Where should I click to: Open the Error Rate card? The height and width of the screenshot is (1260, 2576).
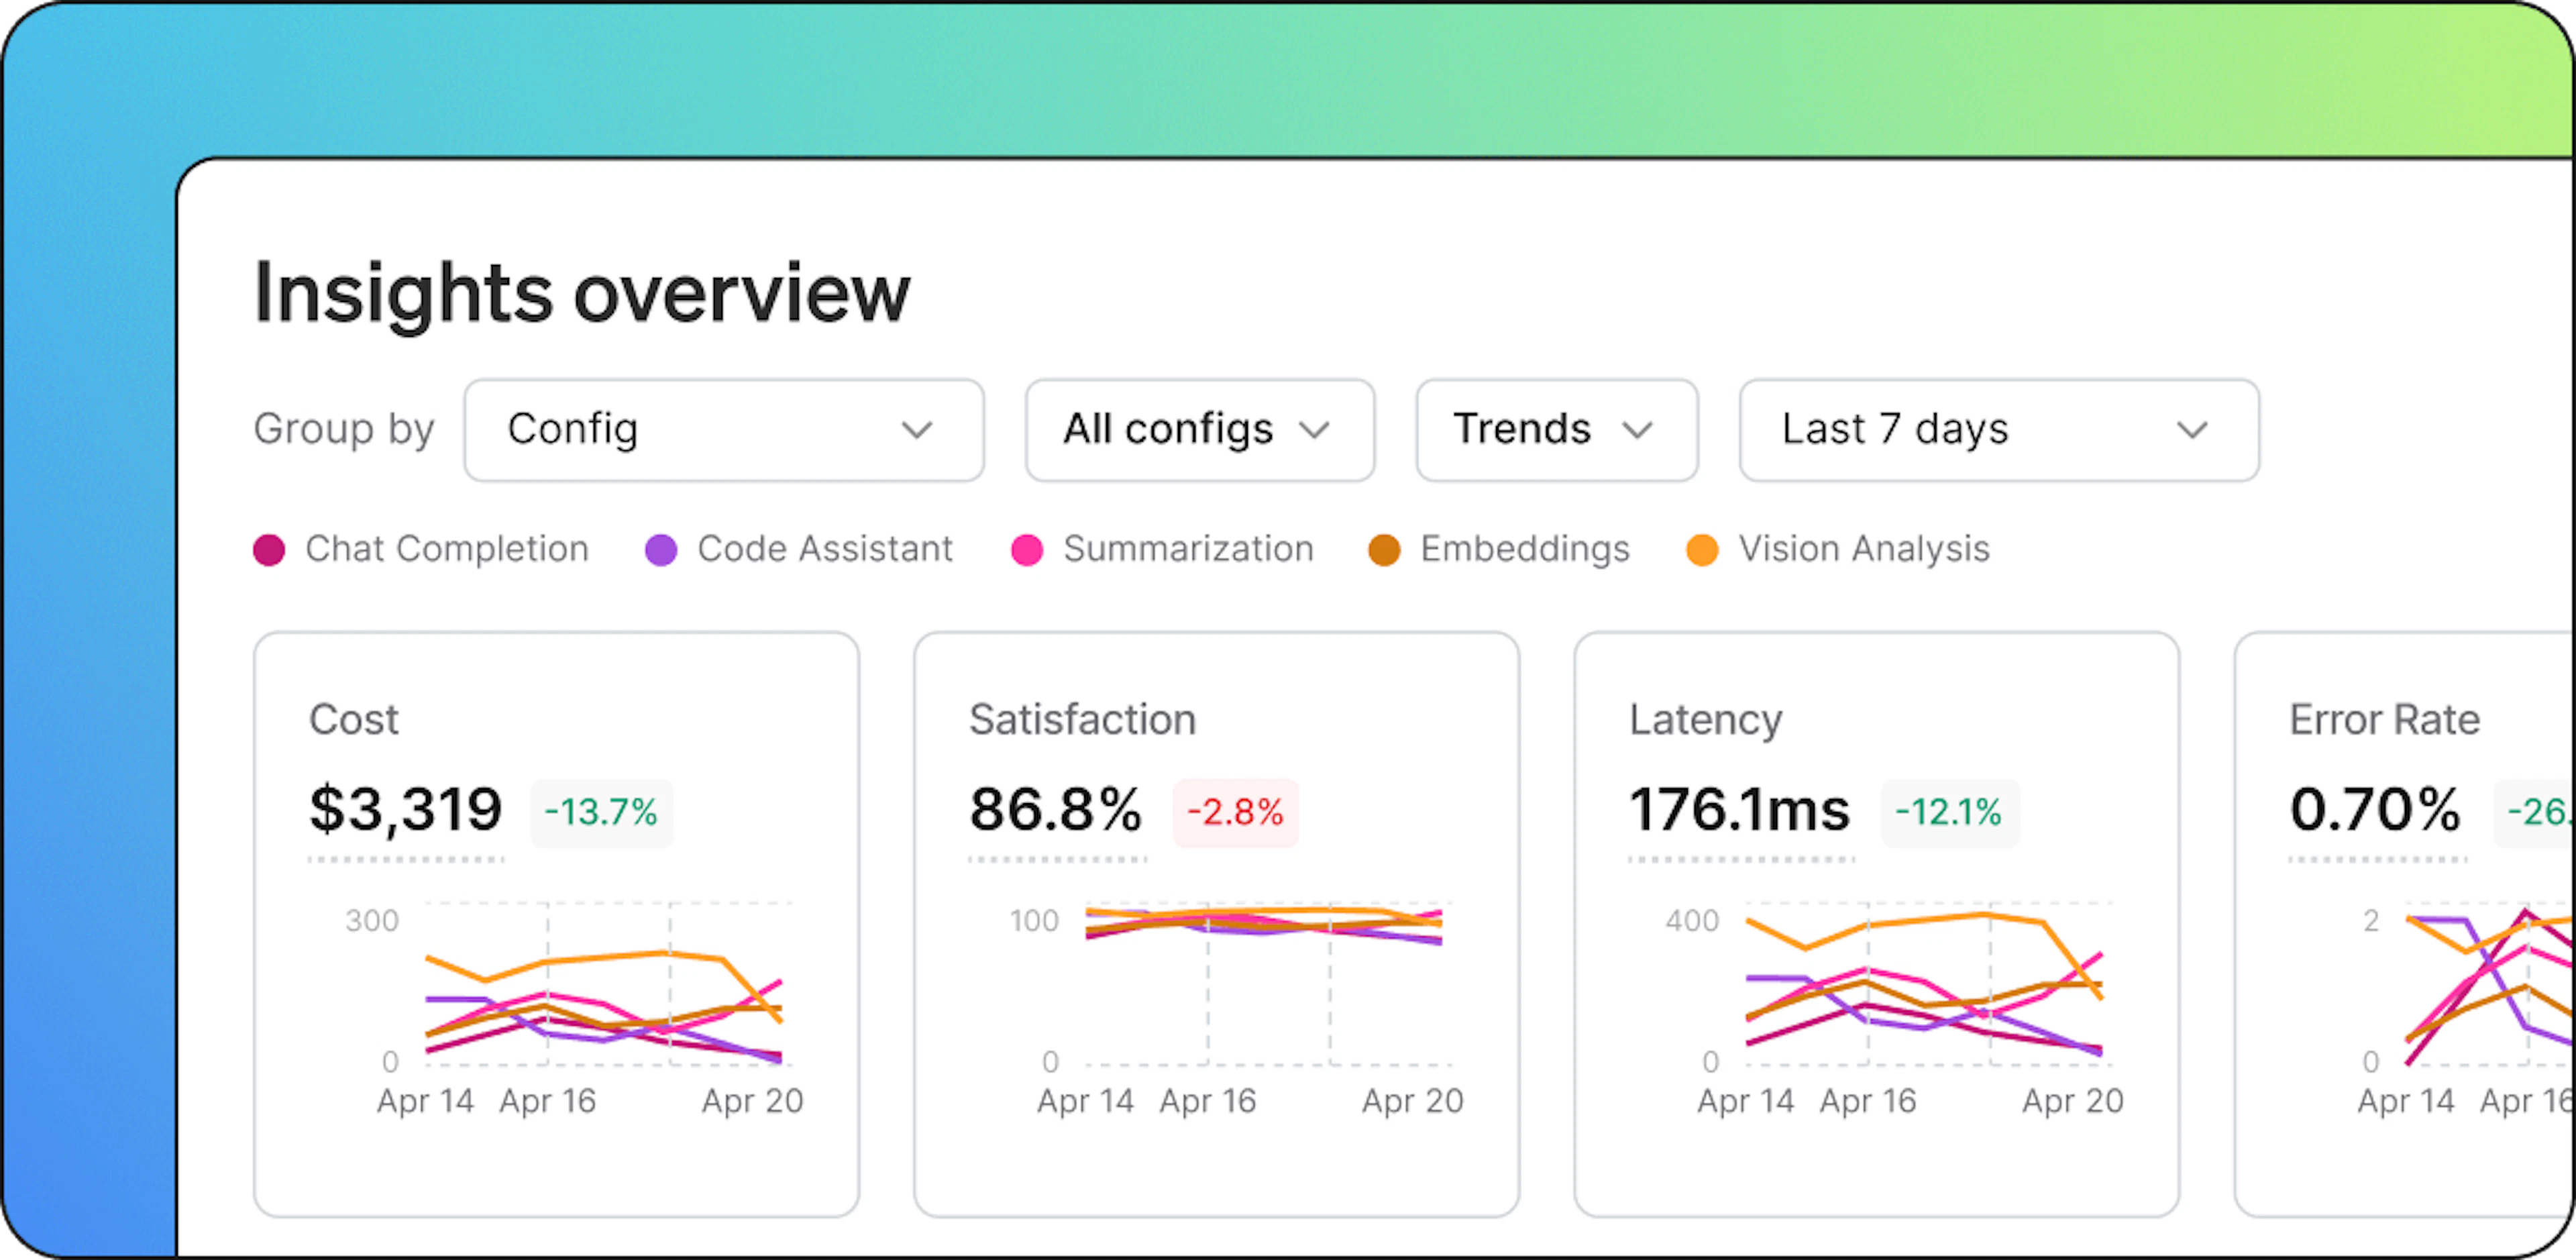click(2404, 924)
